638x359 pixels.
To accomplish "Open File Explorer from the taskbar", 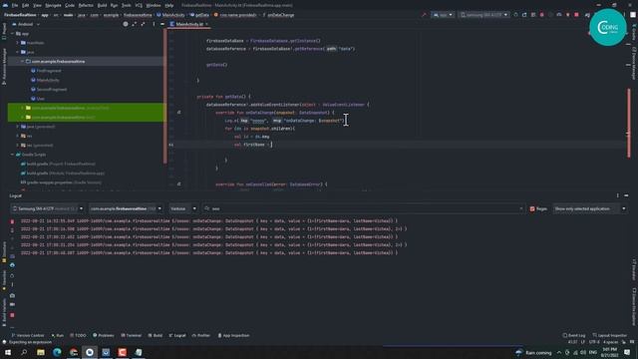I will click(x=41, y=352).
